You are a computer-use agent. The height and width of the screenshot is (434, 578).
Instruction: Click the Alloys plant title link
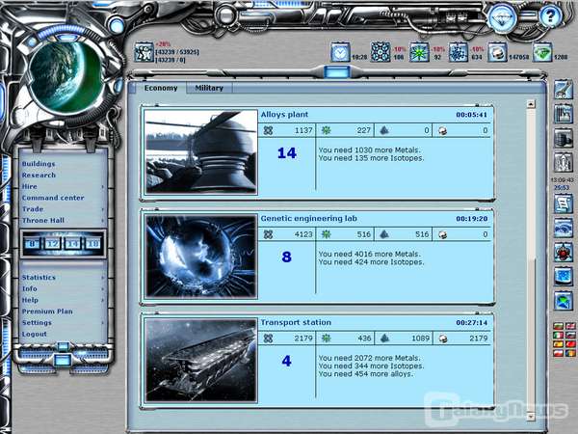click(x=284, y=115)
